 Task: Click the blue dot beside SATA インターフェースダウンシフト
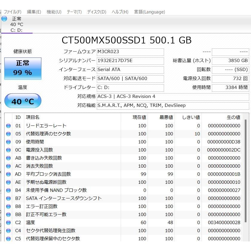pyautogui.click(x=8, y=198)
